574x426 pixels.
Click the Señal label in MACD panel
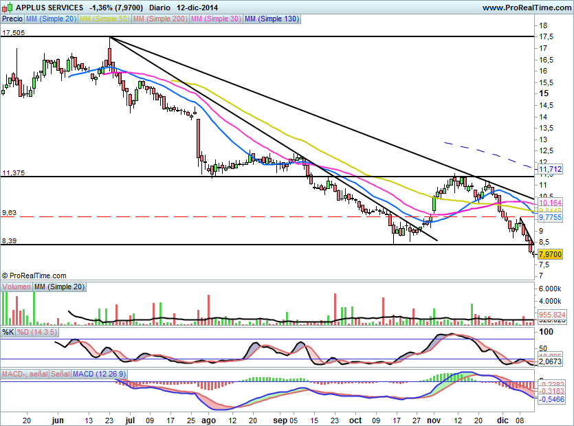tap(60, 374)
